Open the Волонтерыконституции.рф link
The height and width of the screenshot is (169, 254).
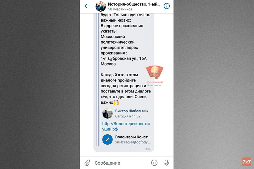[x=126, y=126]
